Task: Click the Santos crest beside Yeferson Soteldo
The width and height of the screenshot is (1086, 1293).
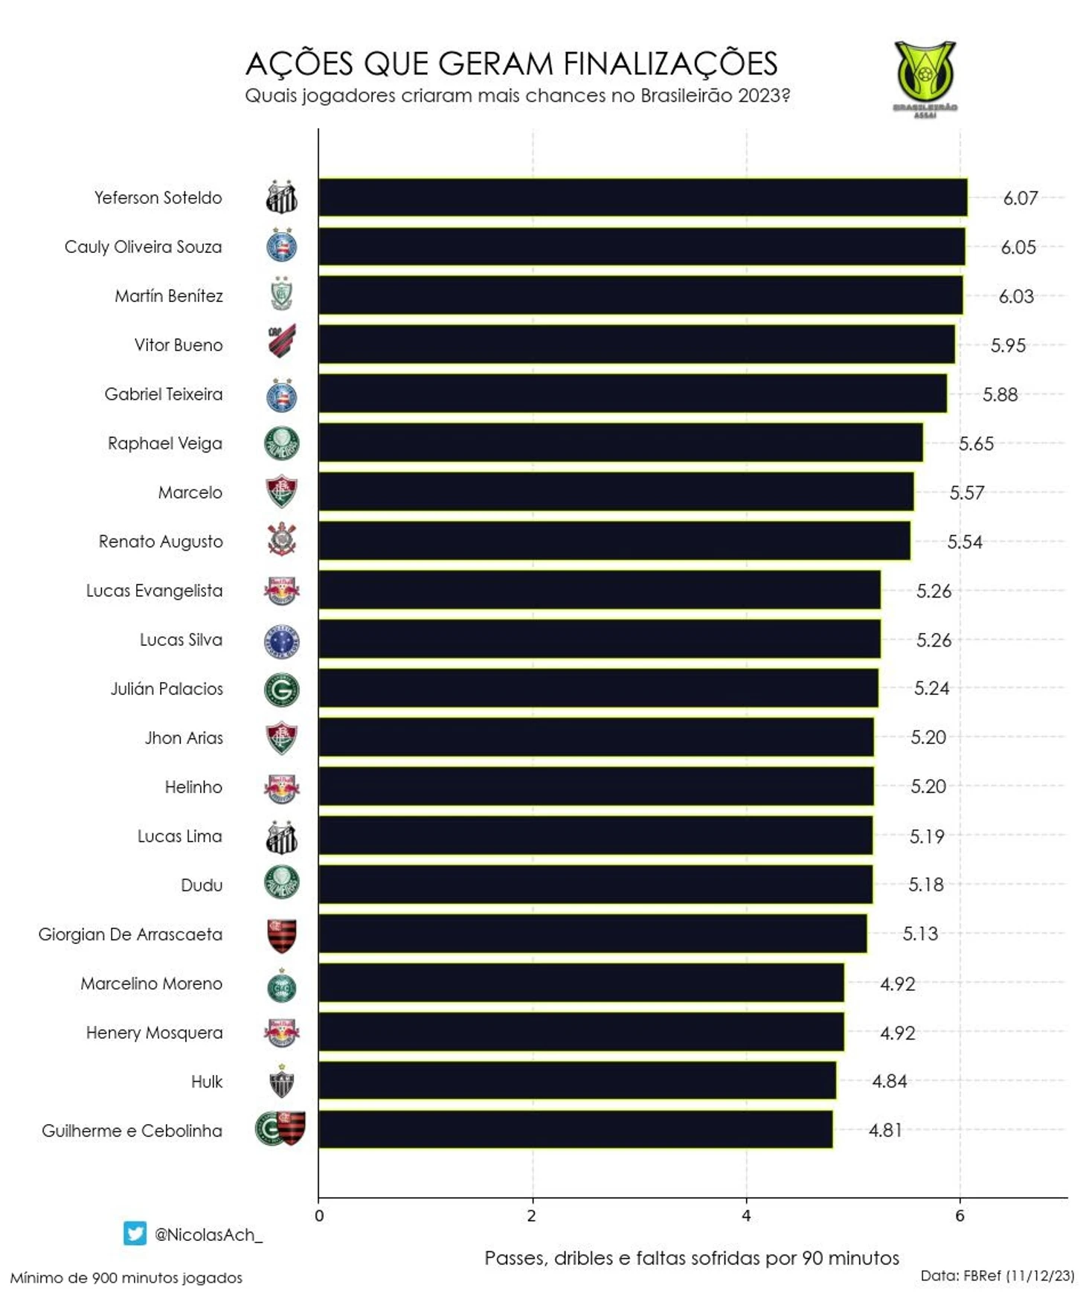Action: [282, 197]
